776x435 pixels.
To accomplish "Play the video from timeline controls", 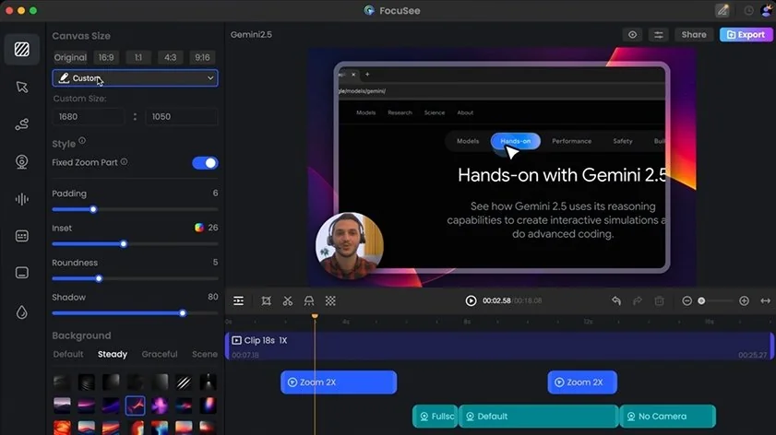I will (x=472, y=300).
